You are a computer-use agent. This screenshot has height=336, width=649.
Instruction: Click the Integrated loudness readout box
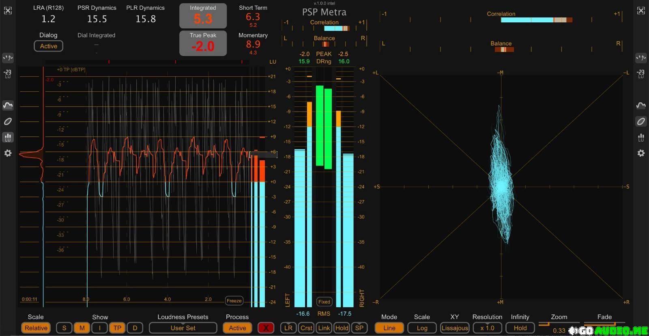point(203,16)
